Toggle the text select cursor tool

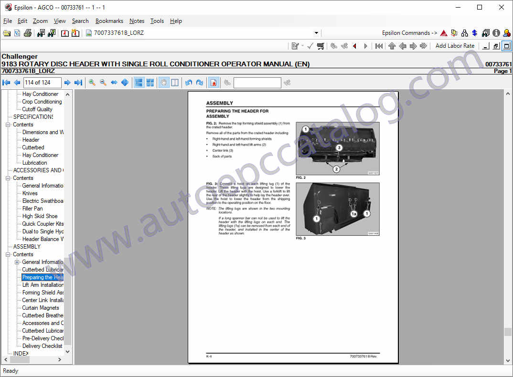click(175, 83)
